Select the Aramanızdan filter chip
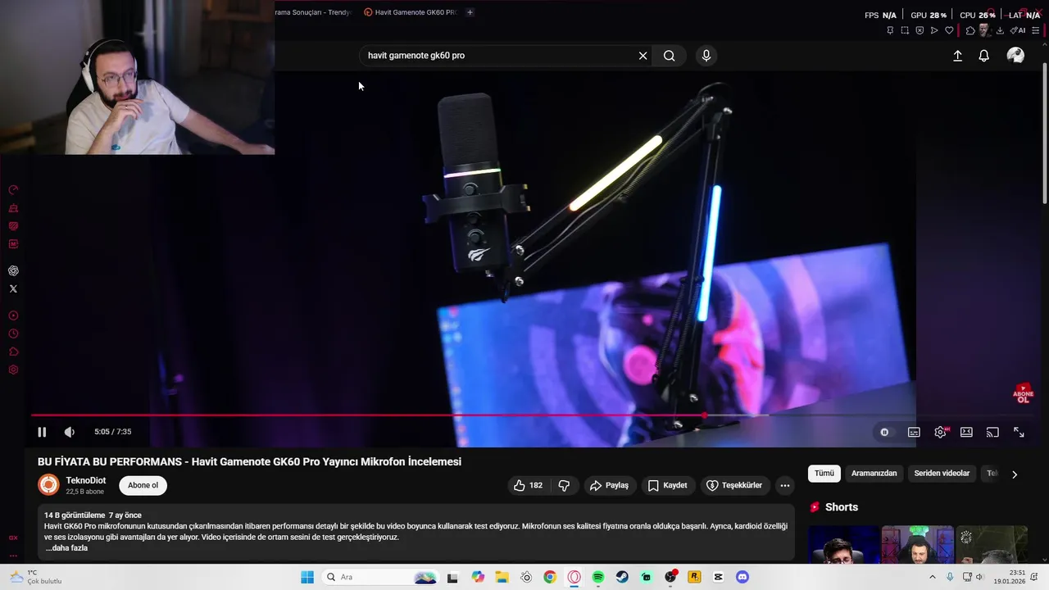Image resolution: width=1049 pixels, height=590 pixels. click(x=874, y=474)
